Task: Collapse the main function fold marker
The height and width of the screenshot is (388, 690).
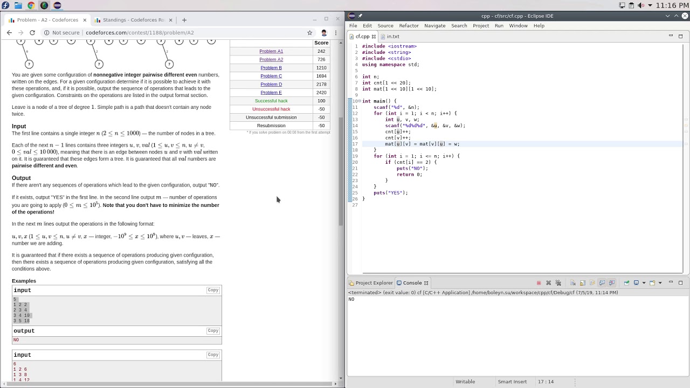Action: (x=360, y=101)
